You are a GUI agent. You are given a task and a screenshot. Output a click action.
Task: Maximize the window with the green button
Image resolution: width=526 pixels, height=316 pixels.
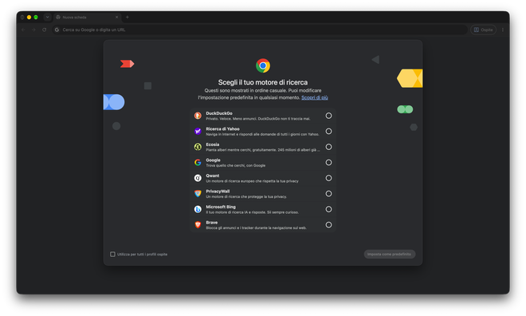click(x=36, y=17)
